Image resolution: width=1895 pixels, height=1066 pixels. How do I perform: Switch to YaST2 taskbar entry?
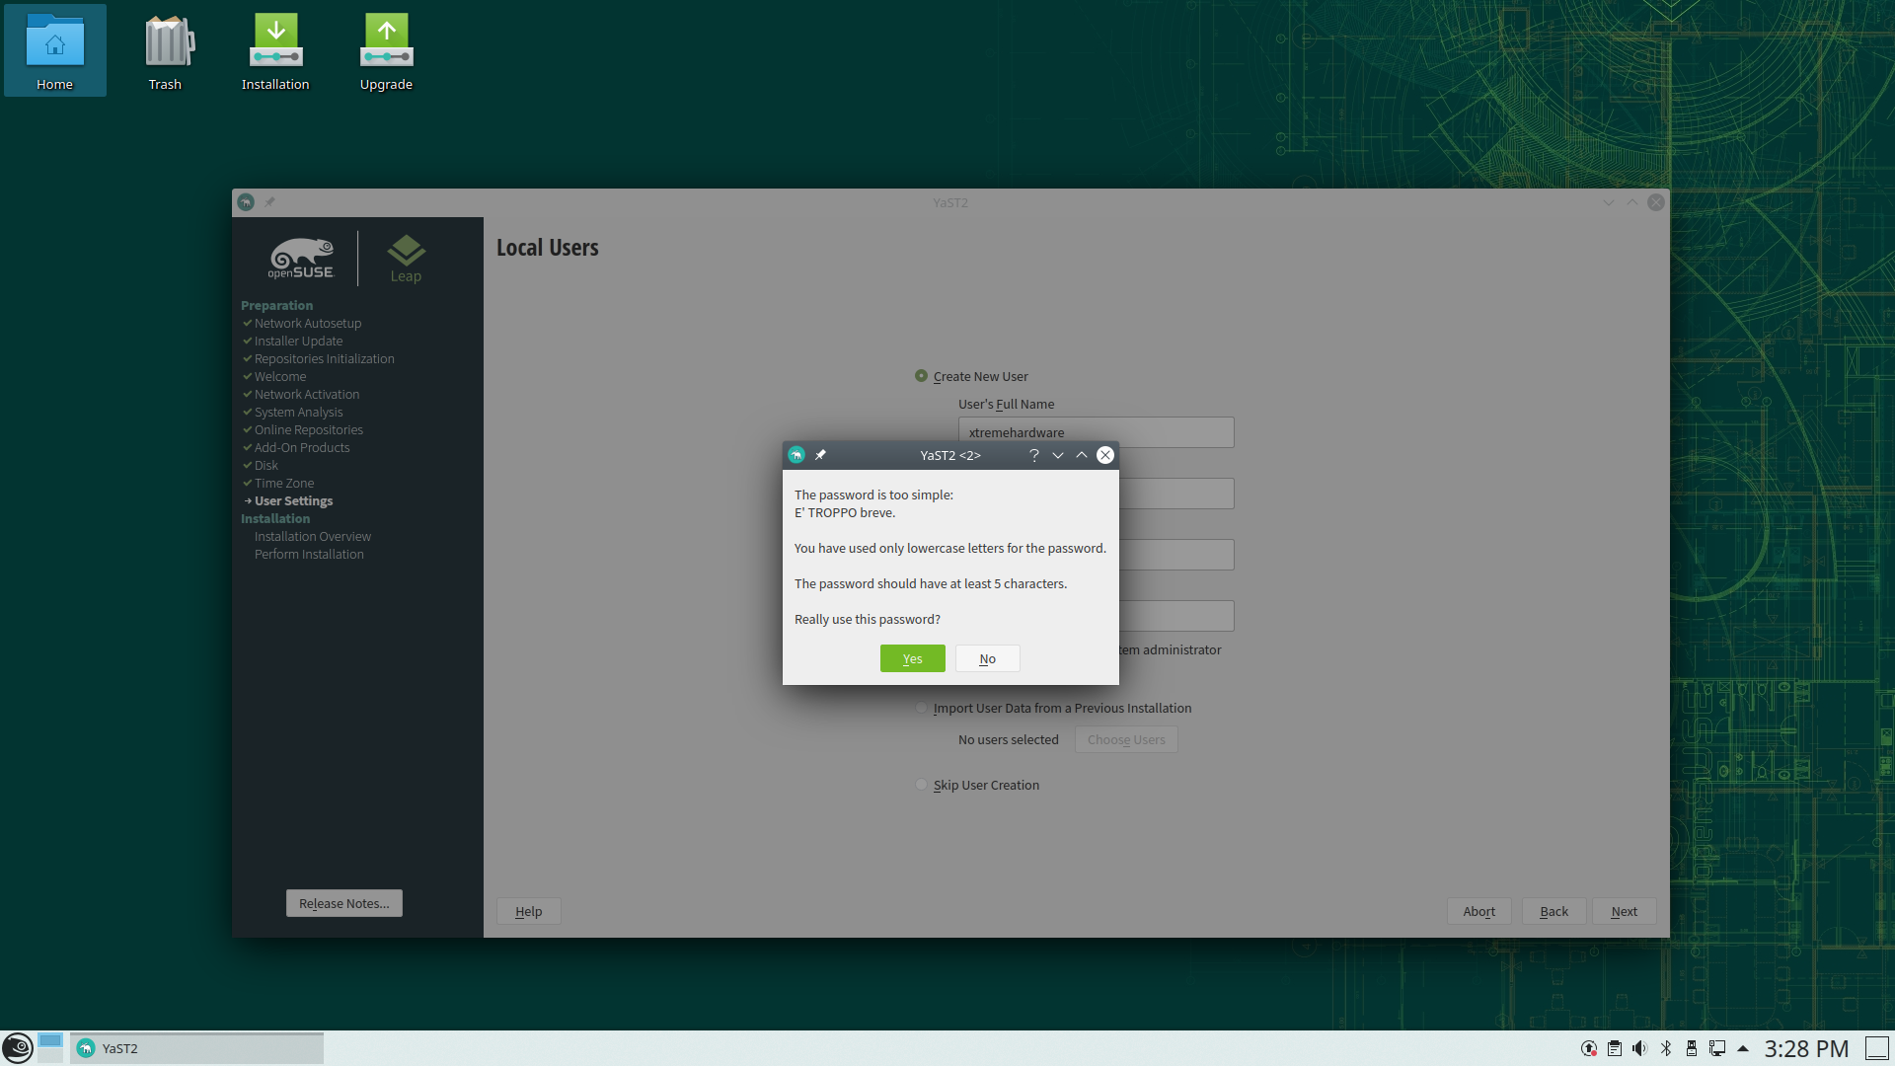pyautogui.click(x=197, y=1048)
